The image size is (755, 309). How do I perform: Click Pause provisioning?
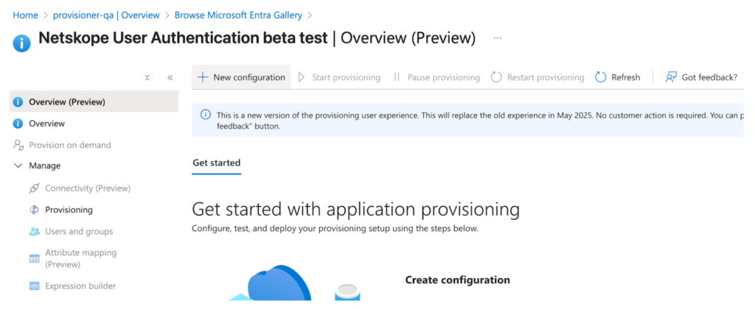pyautogui.click(x=436, y=77)
